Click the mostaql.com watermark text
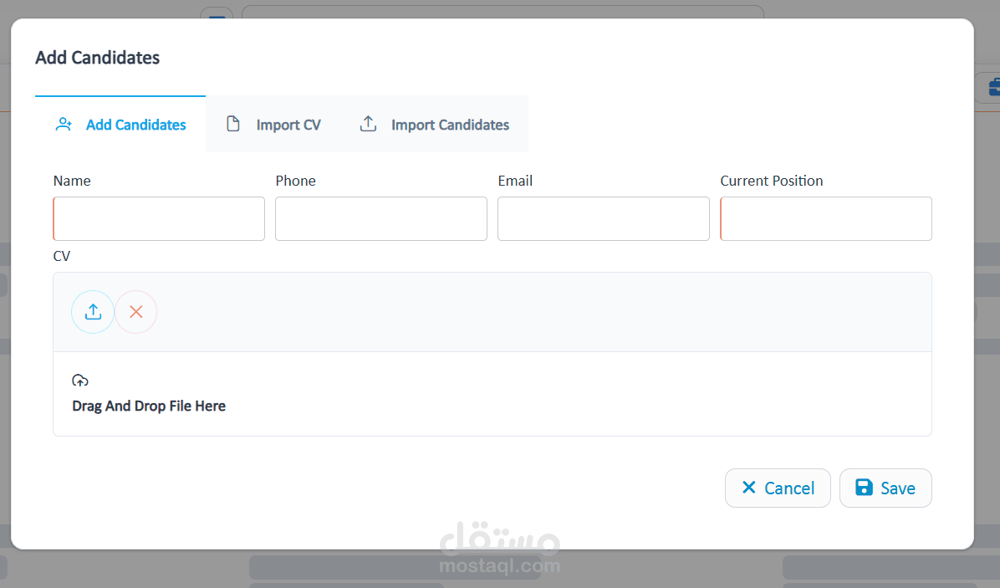 [500, 565]
